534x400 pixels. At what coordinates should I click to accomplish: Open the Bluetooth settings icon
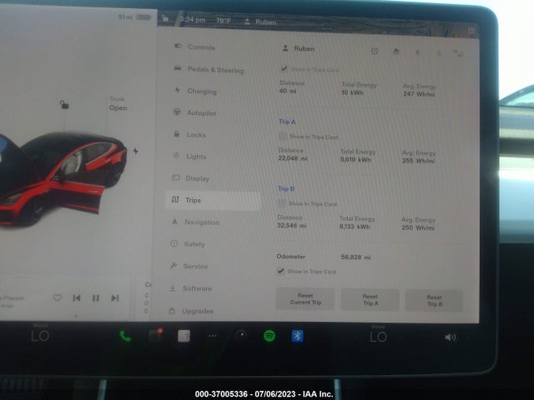pos(297,336)
